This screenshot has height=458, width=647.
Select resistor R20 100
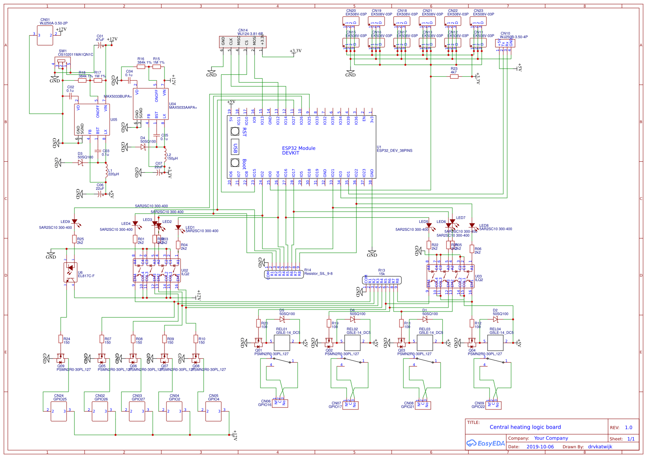(258, 323)
